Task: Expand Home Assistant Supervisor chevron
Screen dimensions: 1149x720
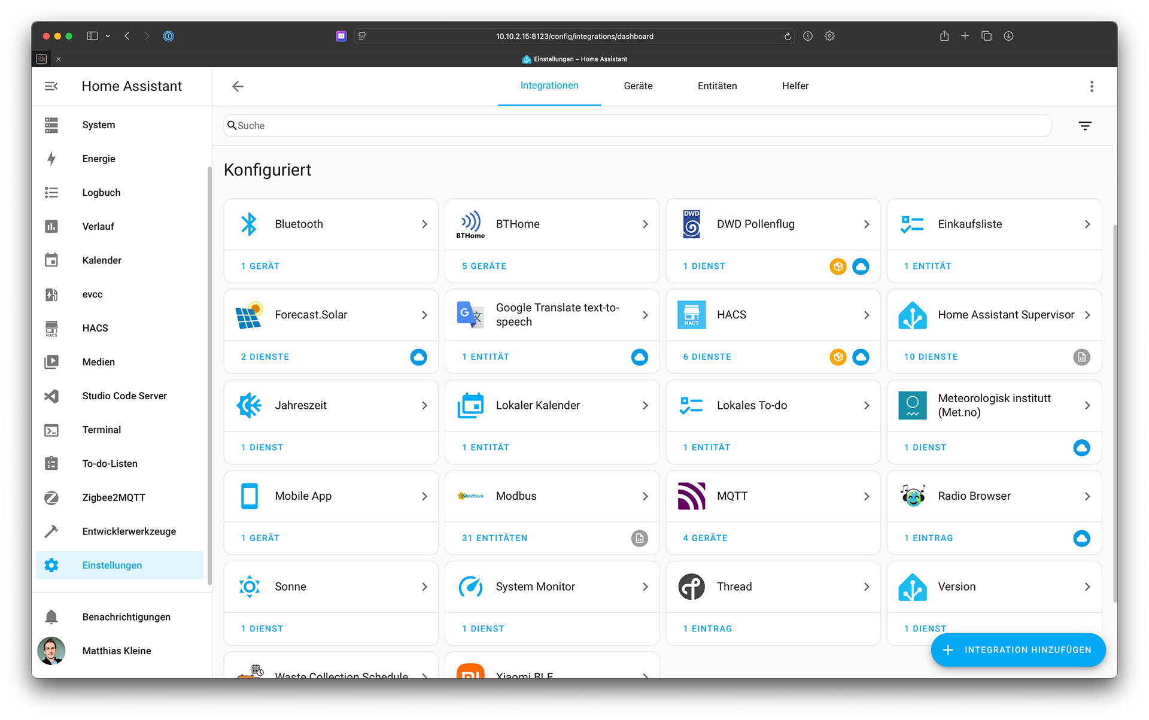Action: pos(1087,315)
